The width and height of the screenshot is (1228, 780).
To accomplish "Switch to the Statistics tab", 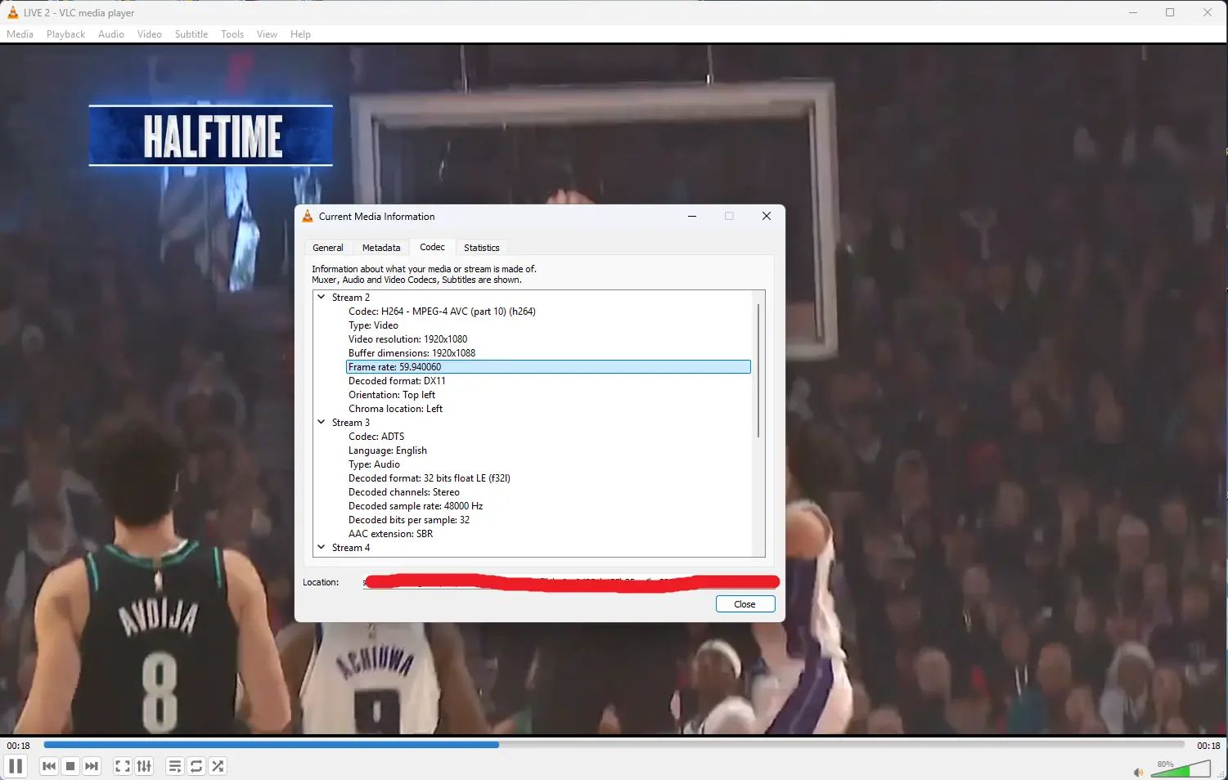I will [x=482, y=248].
